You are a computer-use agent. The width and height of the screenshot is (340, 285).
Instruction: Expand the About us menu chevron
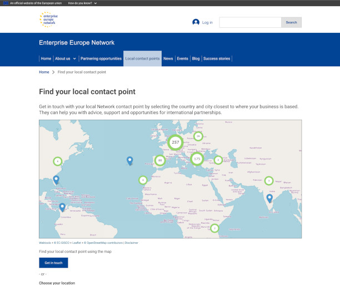74,58
